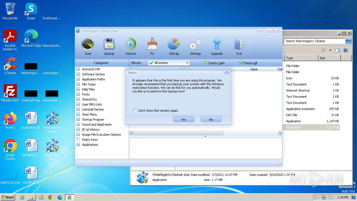Open CCleaner desktop shortcut
357x201 pixels.
[x=10, y=66]
